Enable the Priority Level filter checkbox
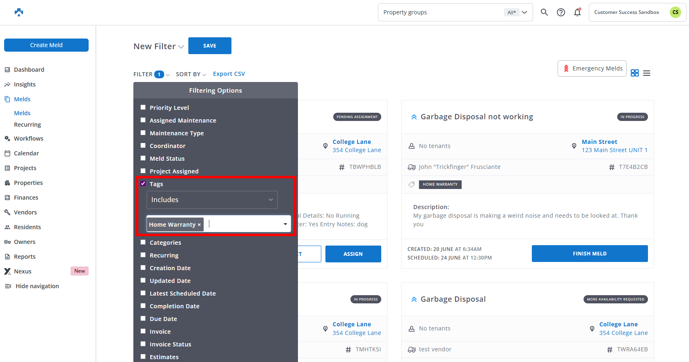Image resolution: width=689 pixels, height=362 pixels. point(143,107)
